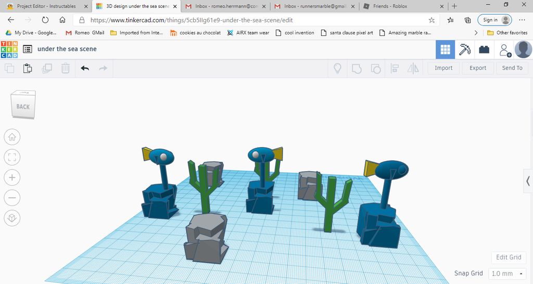Zoom in with the plus button
Image resolution: width=533 pixels, height=284 pixels.
[x=12, y=177]
